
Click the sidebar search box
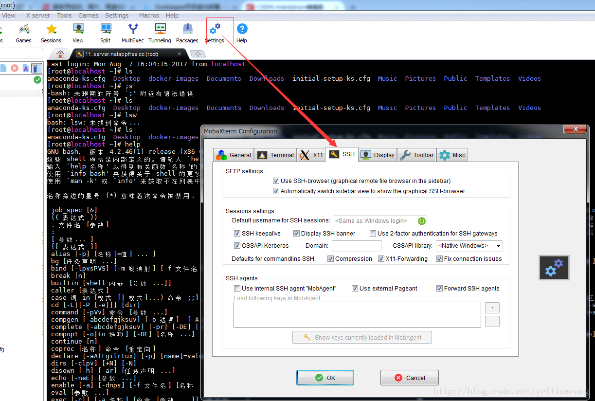[21, 53]
